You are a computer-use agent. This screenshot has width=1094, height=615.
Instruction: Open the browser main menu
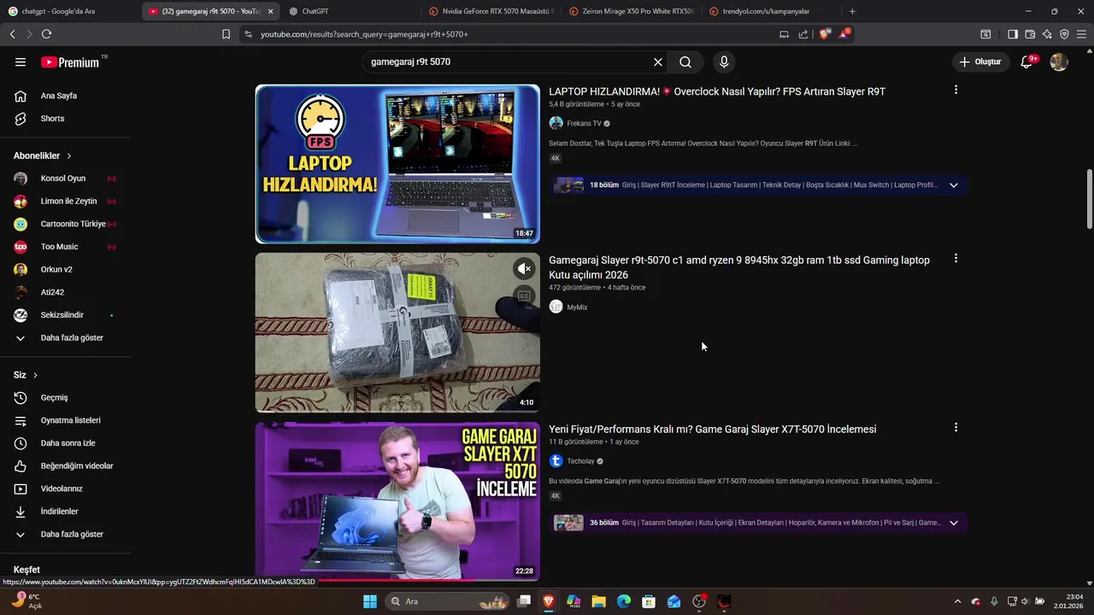click(x=1082, y=34)
